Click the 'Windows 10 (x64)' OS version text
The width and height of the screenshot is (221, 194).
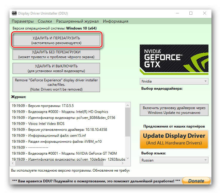[x=81, y=28]
